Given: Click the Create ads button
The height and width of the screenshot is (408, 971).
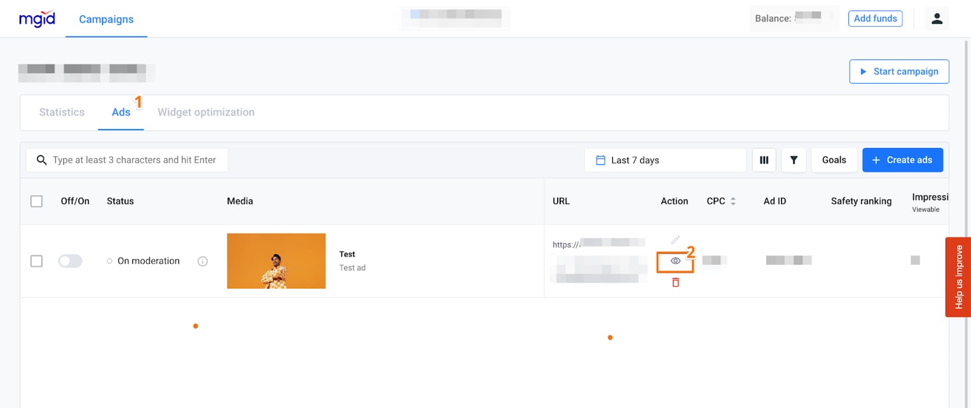Looking at the screenshot, I should tap(902, 160).
